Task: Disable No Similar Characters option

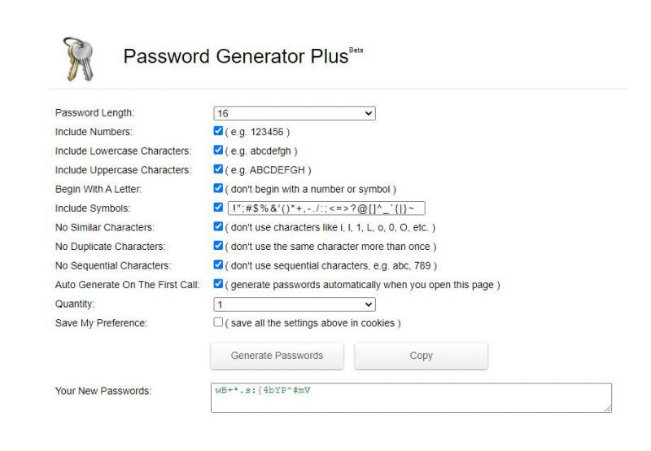Action: [218, 227]
